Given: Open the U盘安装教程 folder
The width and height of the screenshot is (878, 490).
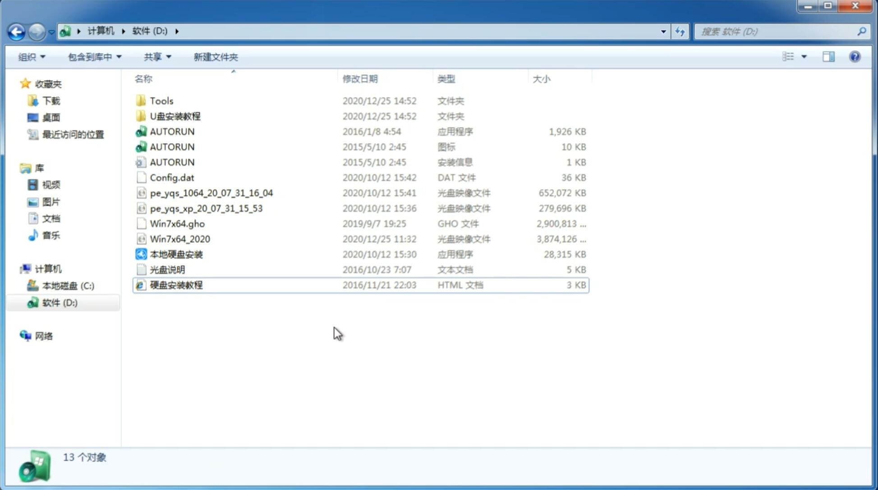Looking at the screenshot, I should 175,116.
